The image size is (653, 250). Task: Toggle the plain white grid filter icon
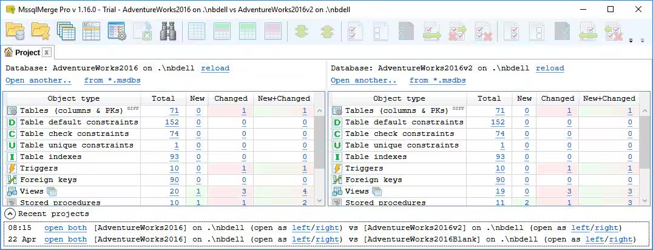[197, 31]
